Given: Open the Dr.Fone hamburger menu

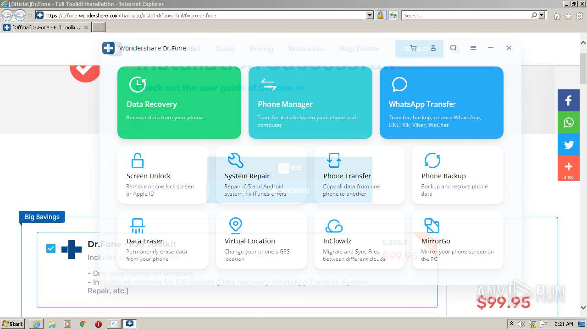Looking at the screenshot, I should (473, 48).
